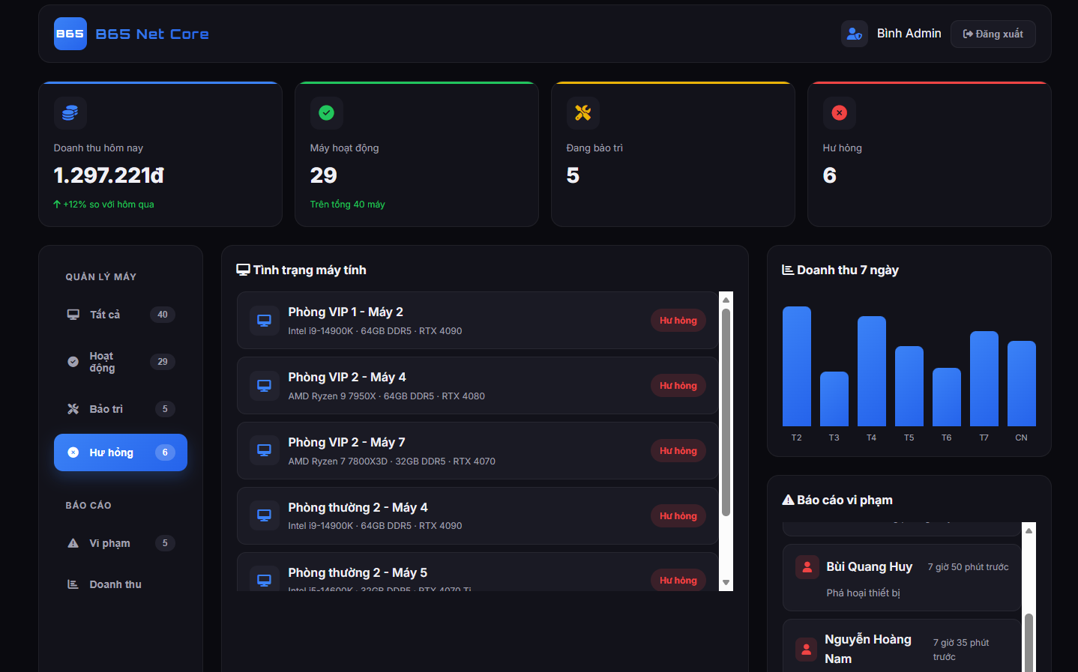Click the T2 bar in revenue chart

click(796, 366)
